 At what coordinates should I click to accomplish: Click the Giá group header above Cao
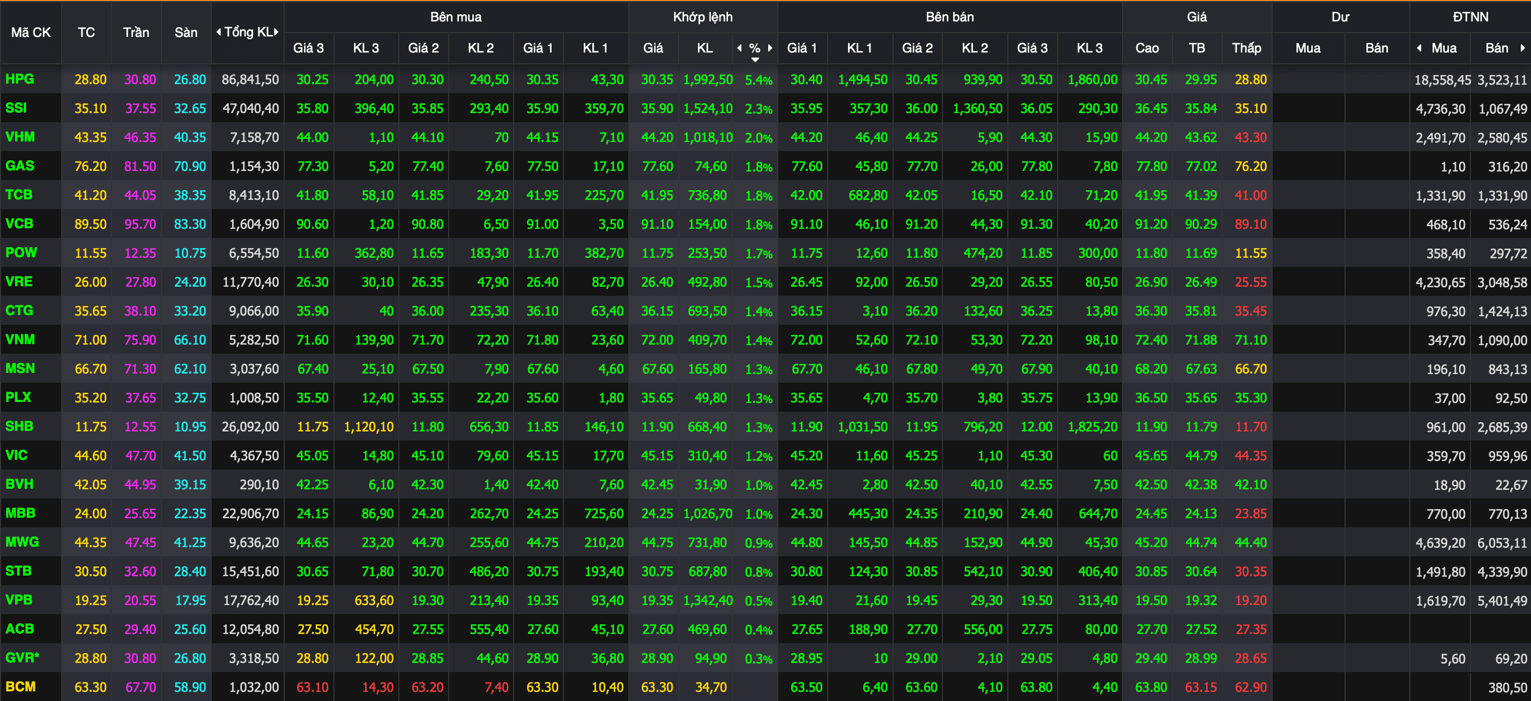(1196, 17)
